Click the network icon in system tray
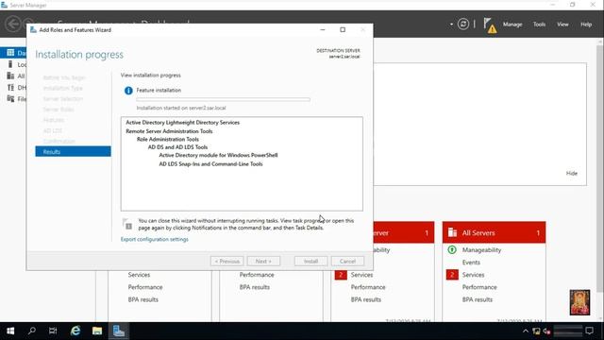604x340 pixels. point(536,331)
